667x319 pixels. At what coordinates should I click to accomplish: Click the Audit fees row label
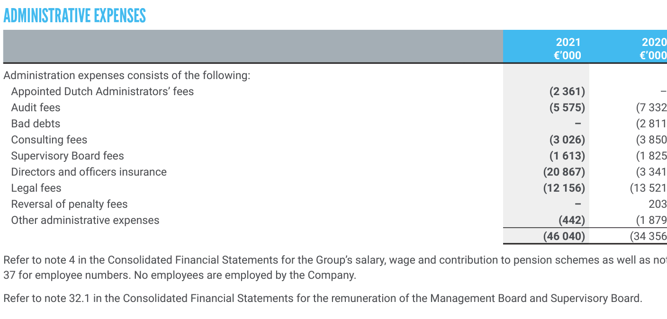(x=36, y=107)
